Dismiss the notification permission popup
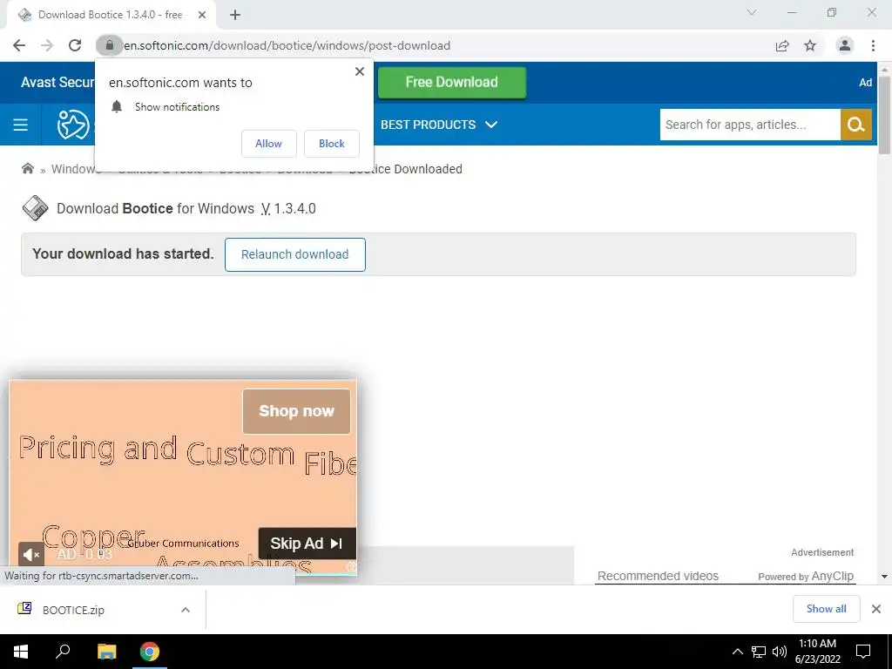This screenshot has width=892, height=669. [x=360, y=71]
